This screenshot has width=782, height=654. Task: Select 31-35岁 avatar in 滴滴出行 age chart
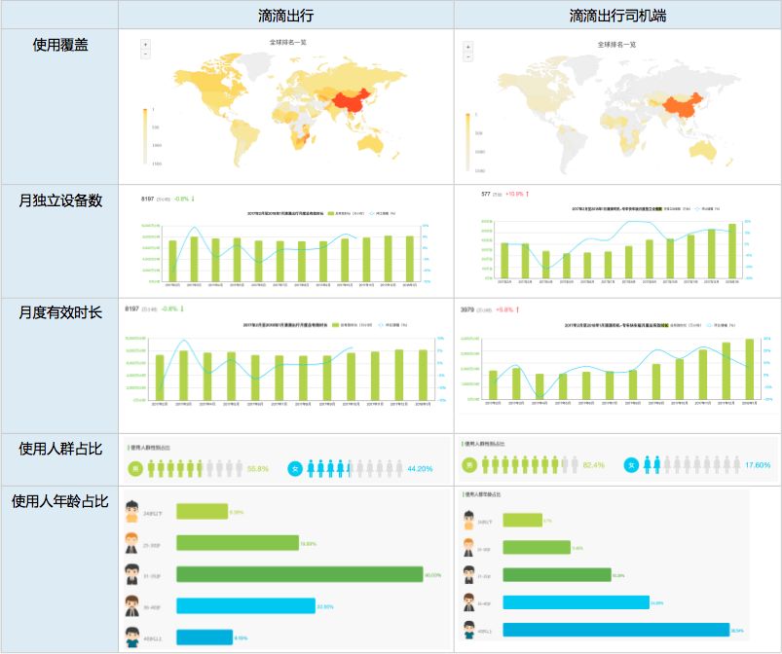click(x=131, y=575)
